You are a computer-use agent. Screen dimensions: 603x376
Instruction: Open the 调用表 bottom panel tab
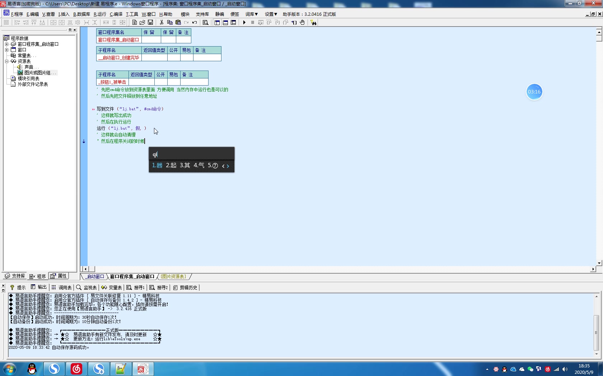tap(61, 287)
